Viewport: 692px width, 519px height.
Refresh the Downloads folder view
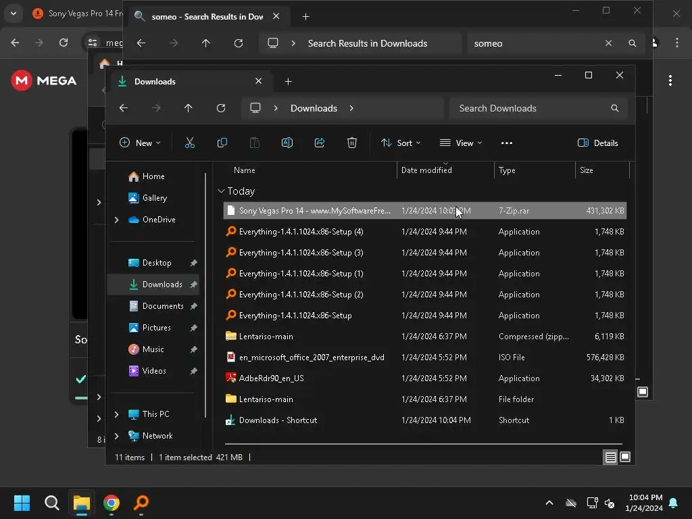(x=221, y=108)
